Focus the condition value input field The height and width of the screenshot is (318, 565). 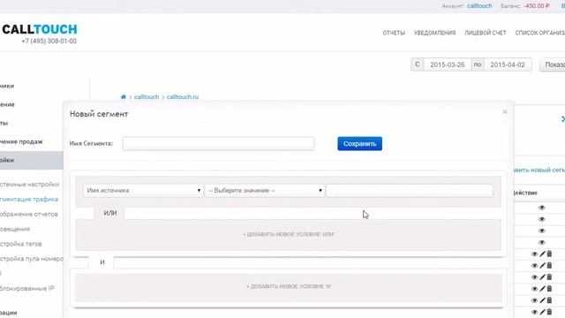point(410,191)
